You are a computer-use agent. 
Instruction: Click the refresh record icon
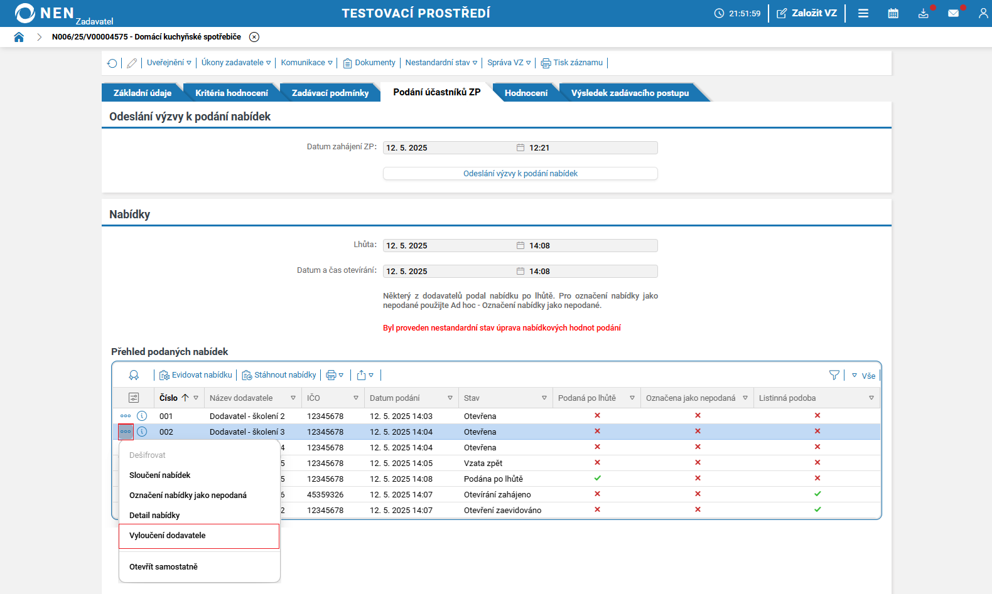click(112, 63)
